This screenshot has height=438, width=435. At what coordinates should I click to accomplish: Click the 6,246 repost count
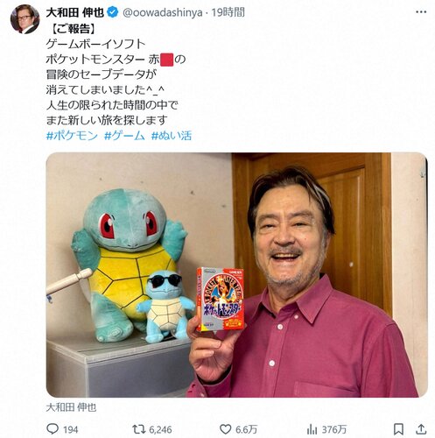160,429
